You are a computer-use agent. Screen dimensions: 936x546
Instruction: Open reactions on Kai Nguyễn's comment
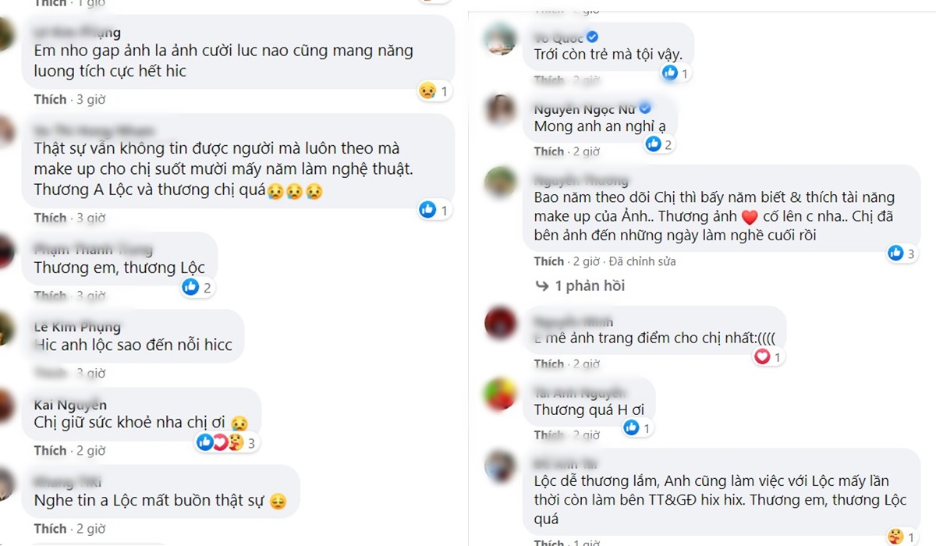pyautogui.click(x=226, y=443)
